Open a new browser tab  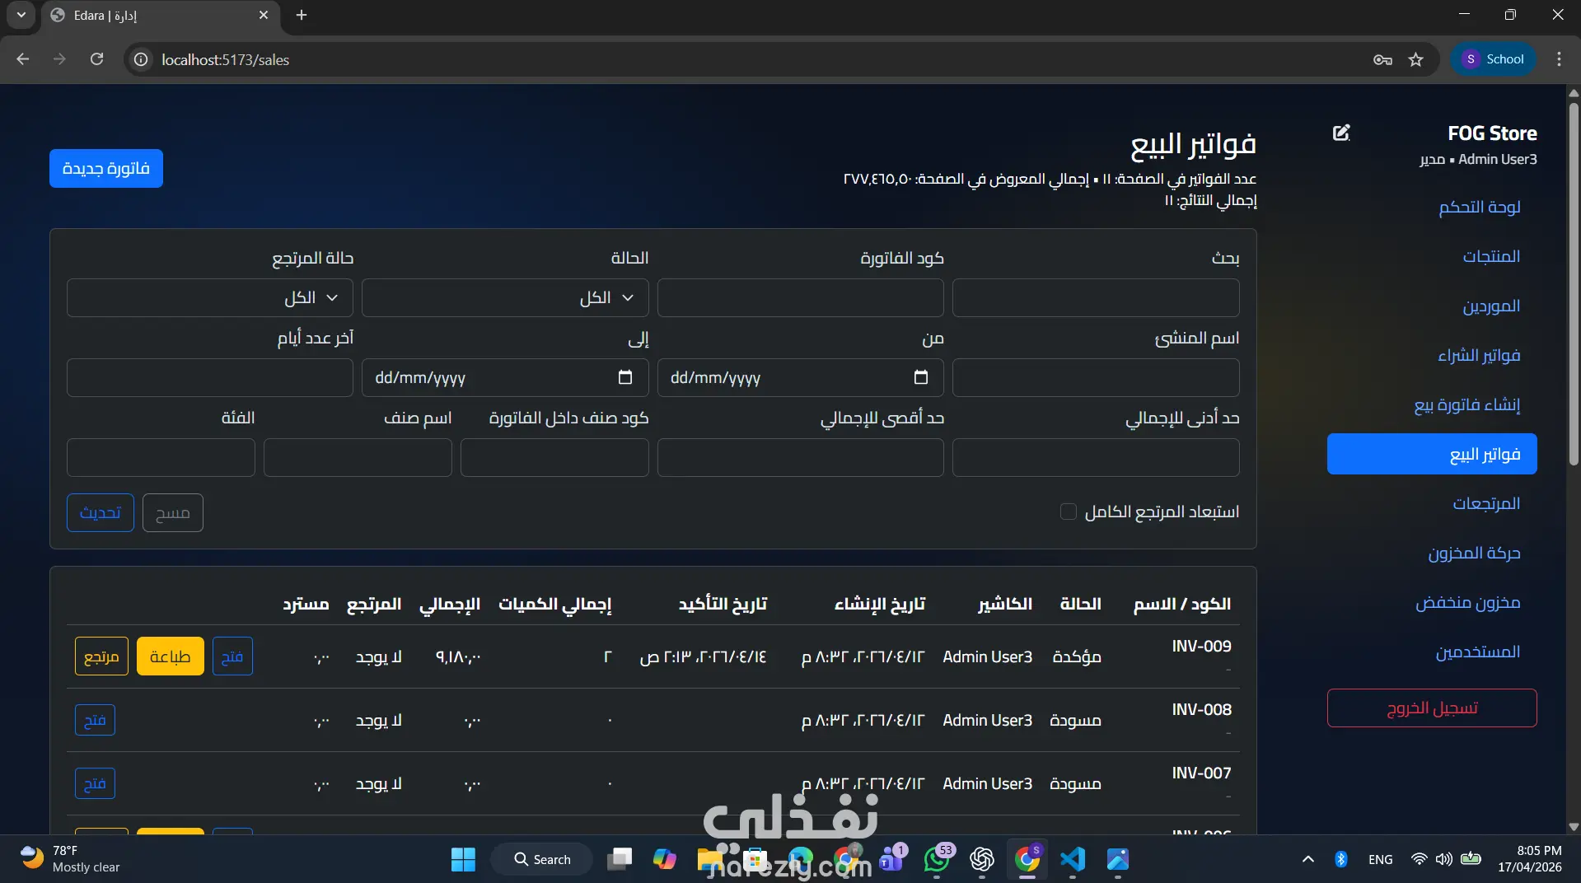pyautogui.click(x=302, y=15)
